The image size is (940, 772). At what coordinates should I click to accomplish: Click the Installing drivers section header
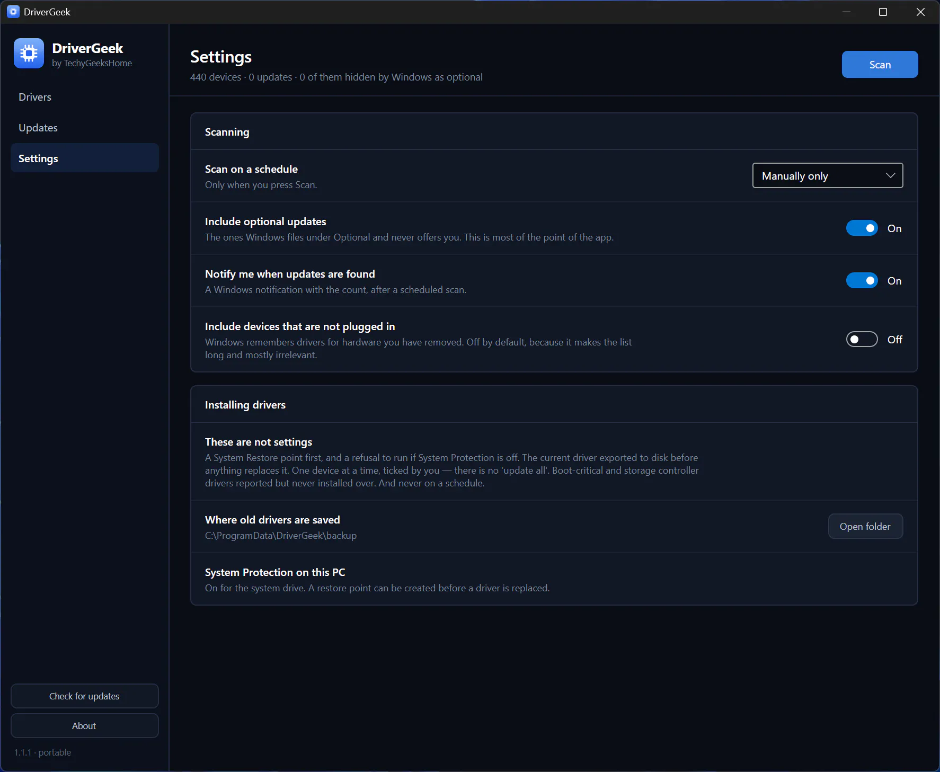(x=245, y=405)
